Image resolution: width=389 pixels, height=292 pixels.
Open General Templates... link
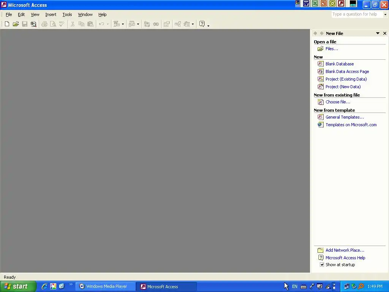(x=345, y=117)
